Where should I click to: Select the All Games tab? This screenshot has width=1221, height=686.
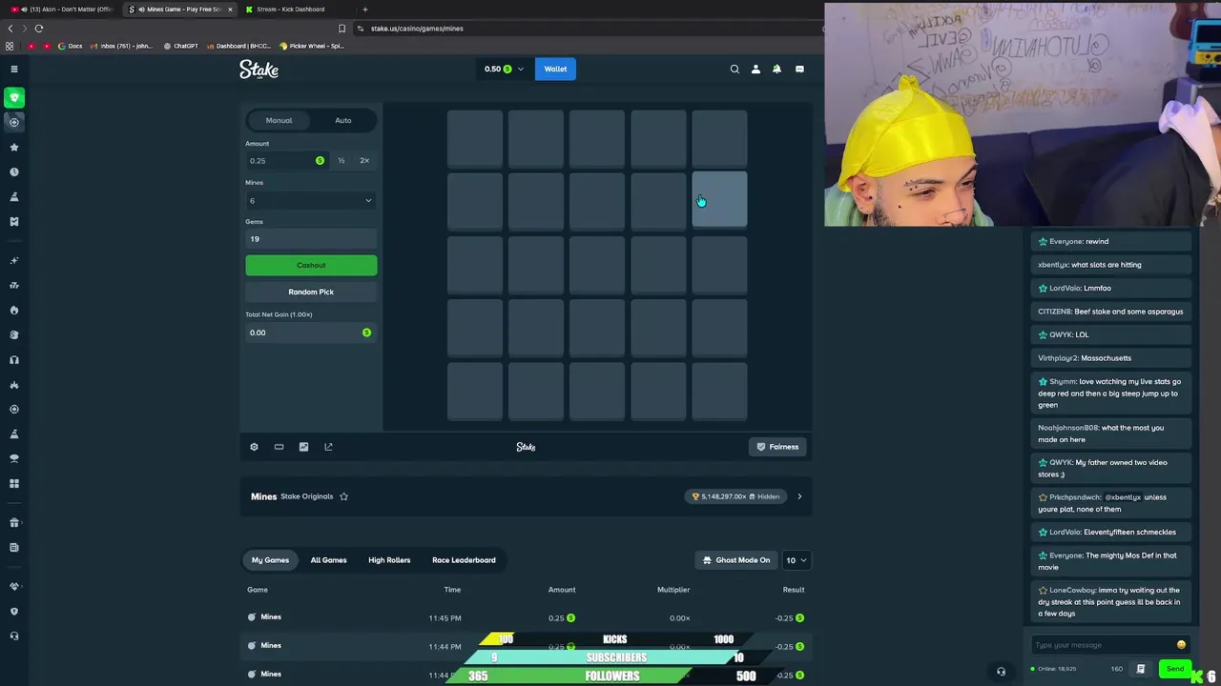click(x=328, y=560)
